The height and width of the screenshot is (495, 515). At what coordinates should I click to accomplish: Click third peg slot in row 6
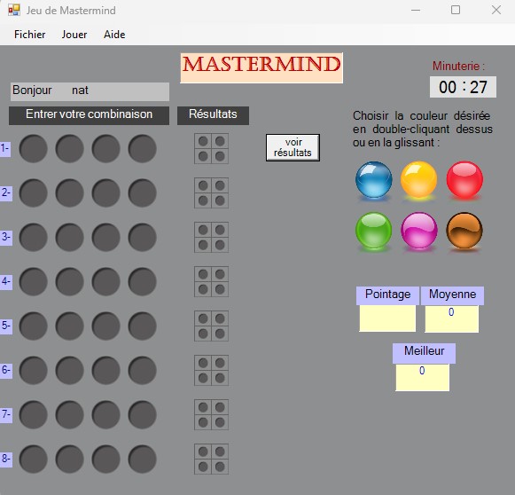pos(105,371)
